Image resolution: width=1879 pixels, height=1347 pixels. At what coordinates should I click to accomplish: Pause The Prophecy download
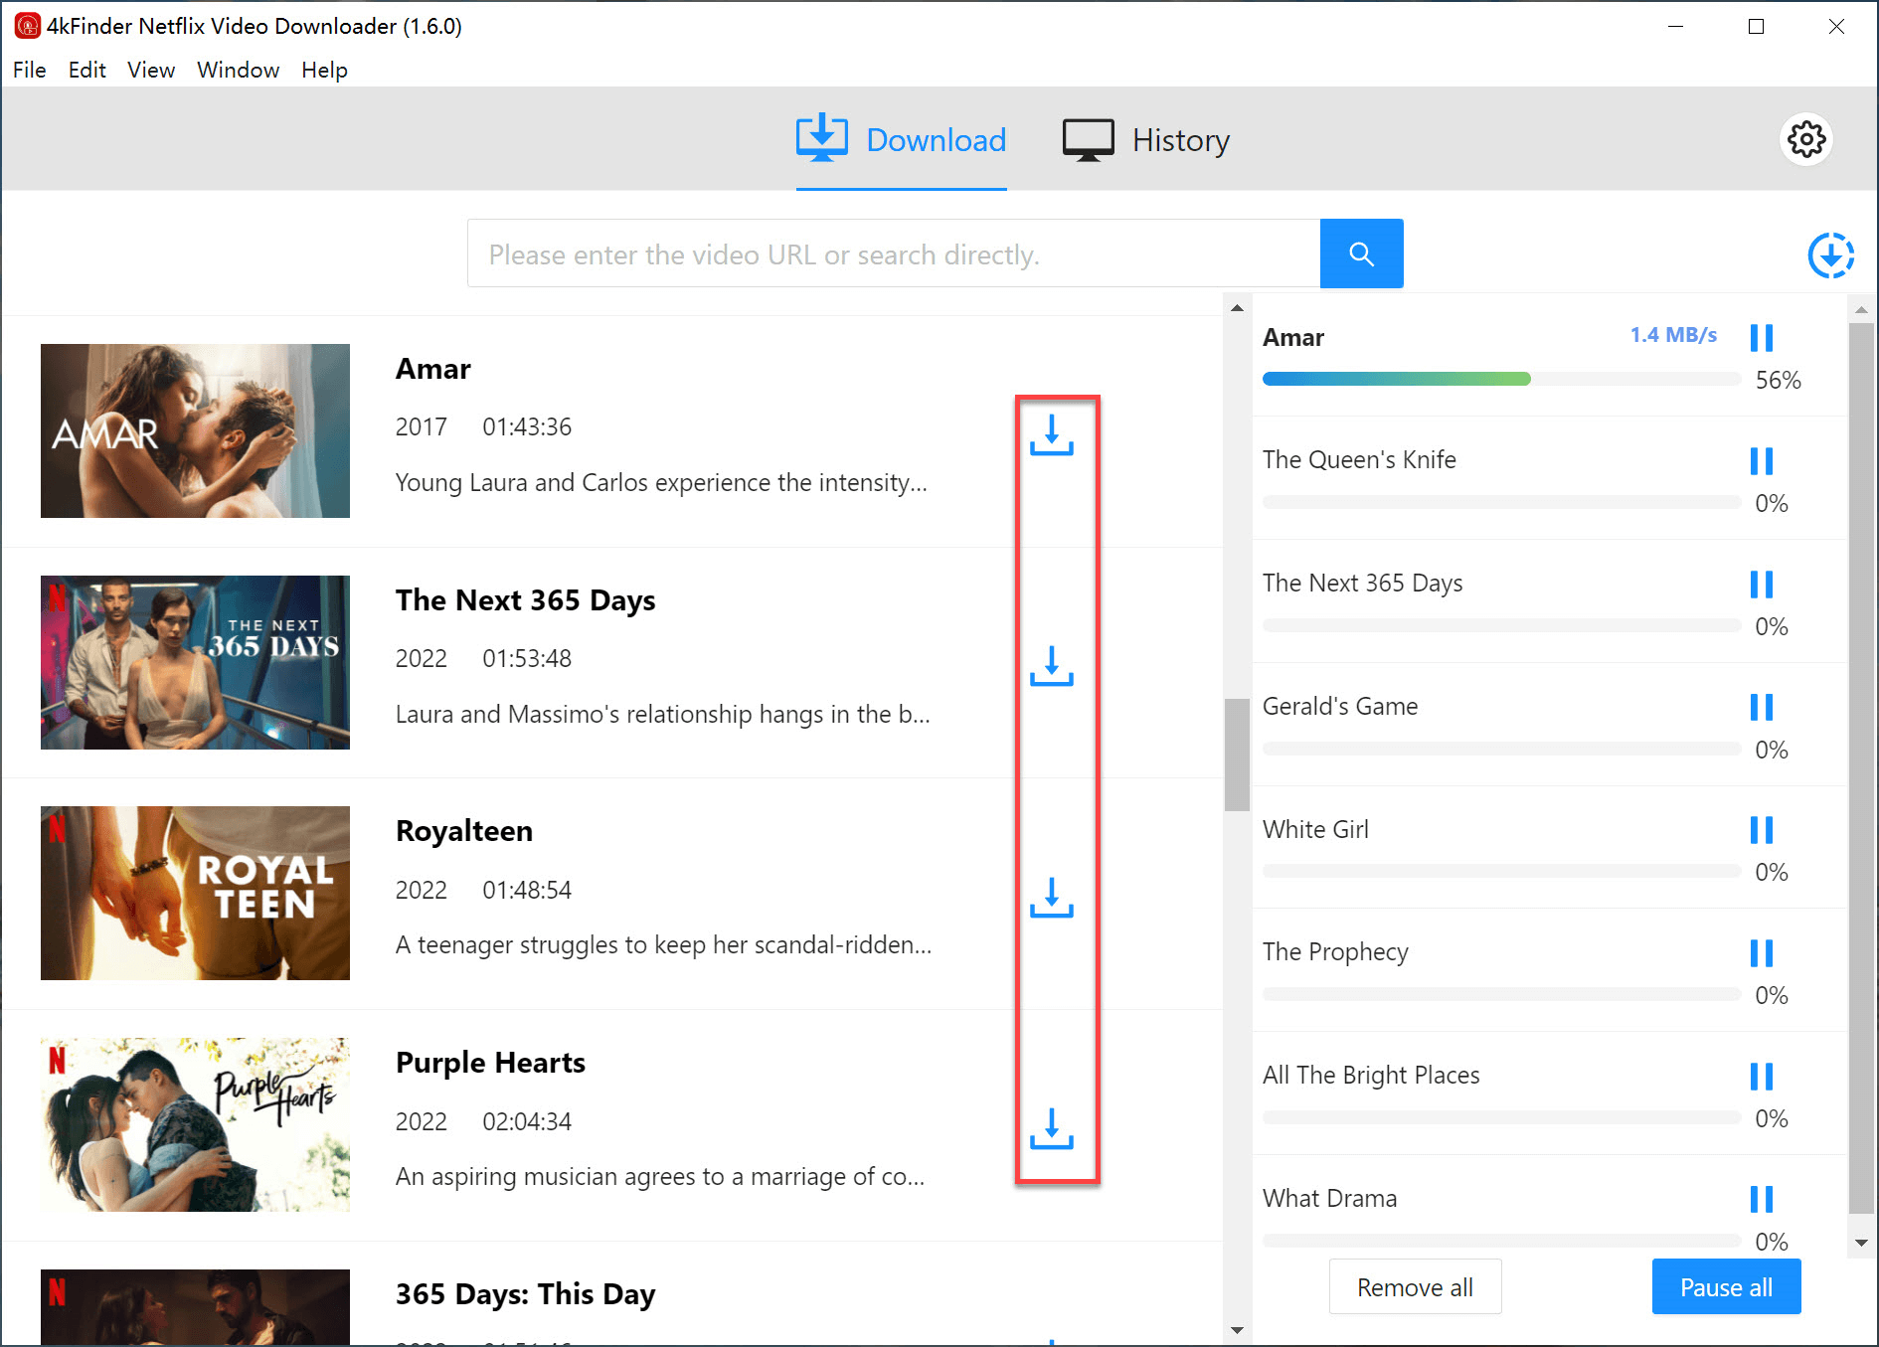click(1761, 952)
